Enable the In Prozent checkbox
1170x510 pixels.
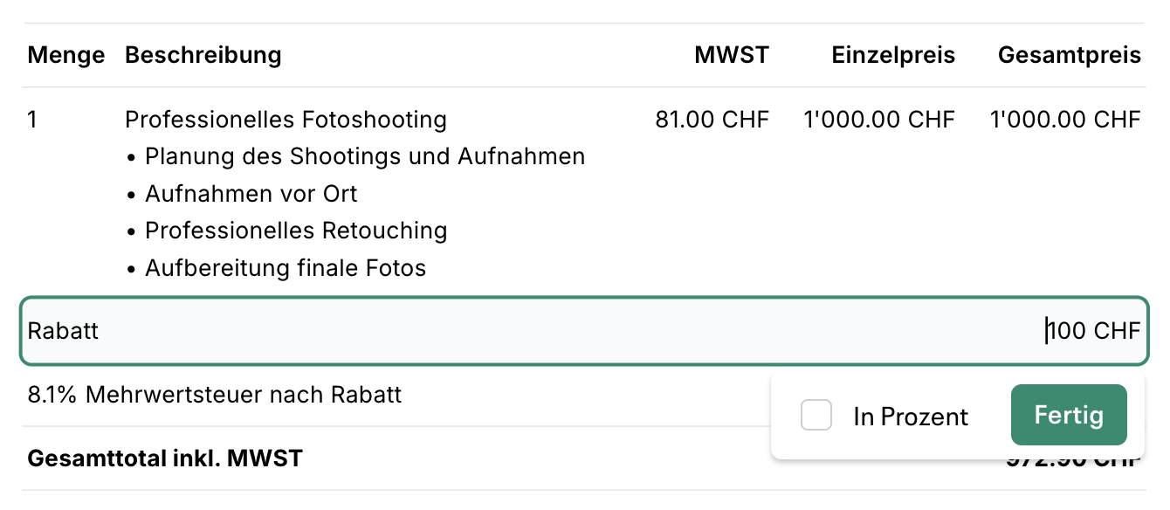(816, 416)
